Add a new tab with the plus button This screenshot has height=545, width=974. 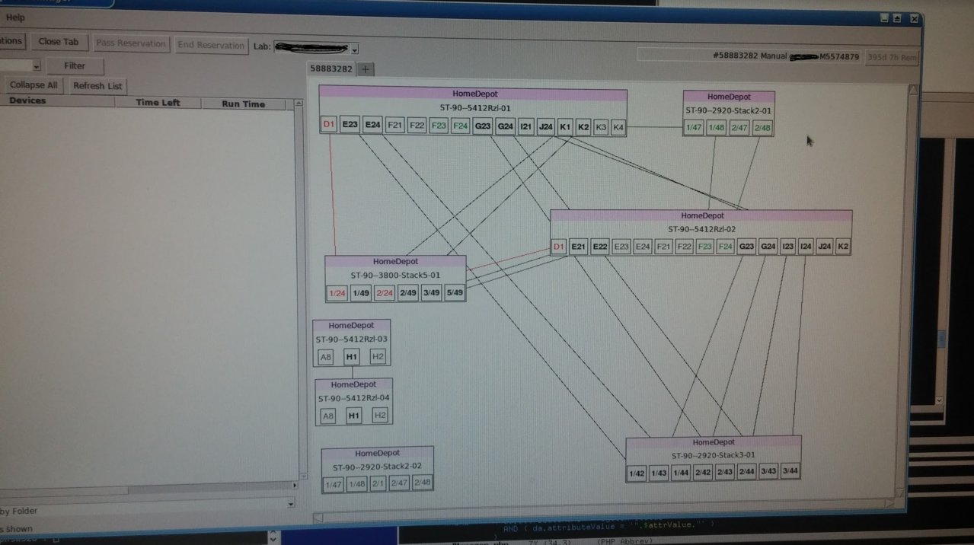tap(366, 69)
